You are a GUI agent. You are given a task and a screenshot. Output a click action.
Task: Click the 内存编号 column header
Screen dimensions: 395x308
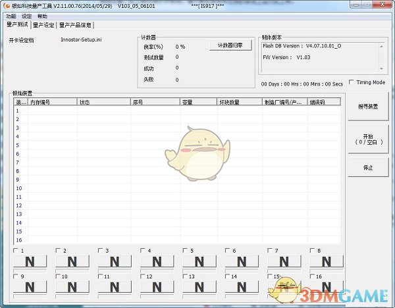click(52, 102)
